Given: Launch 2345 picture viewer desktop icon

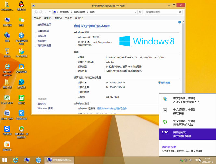Looking at the screenshot, I should (x=21, y=53).
